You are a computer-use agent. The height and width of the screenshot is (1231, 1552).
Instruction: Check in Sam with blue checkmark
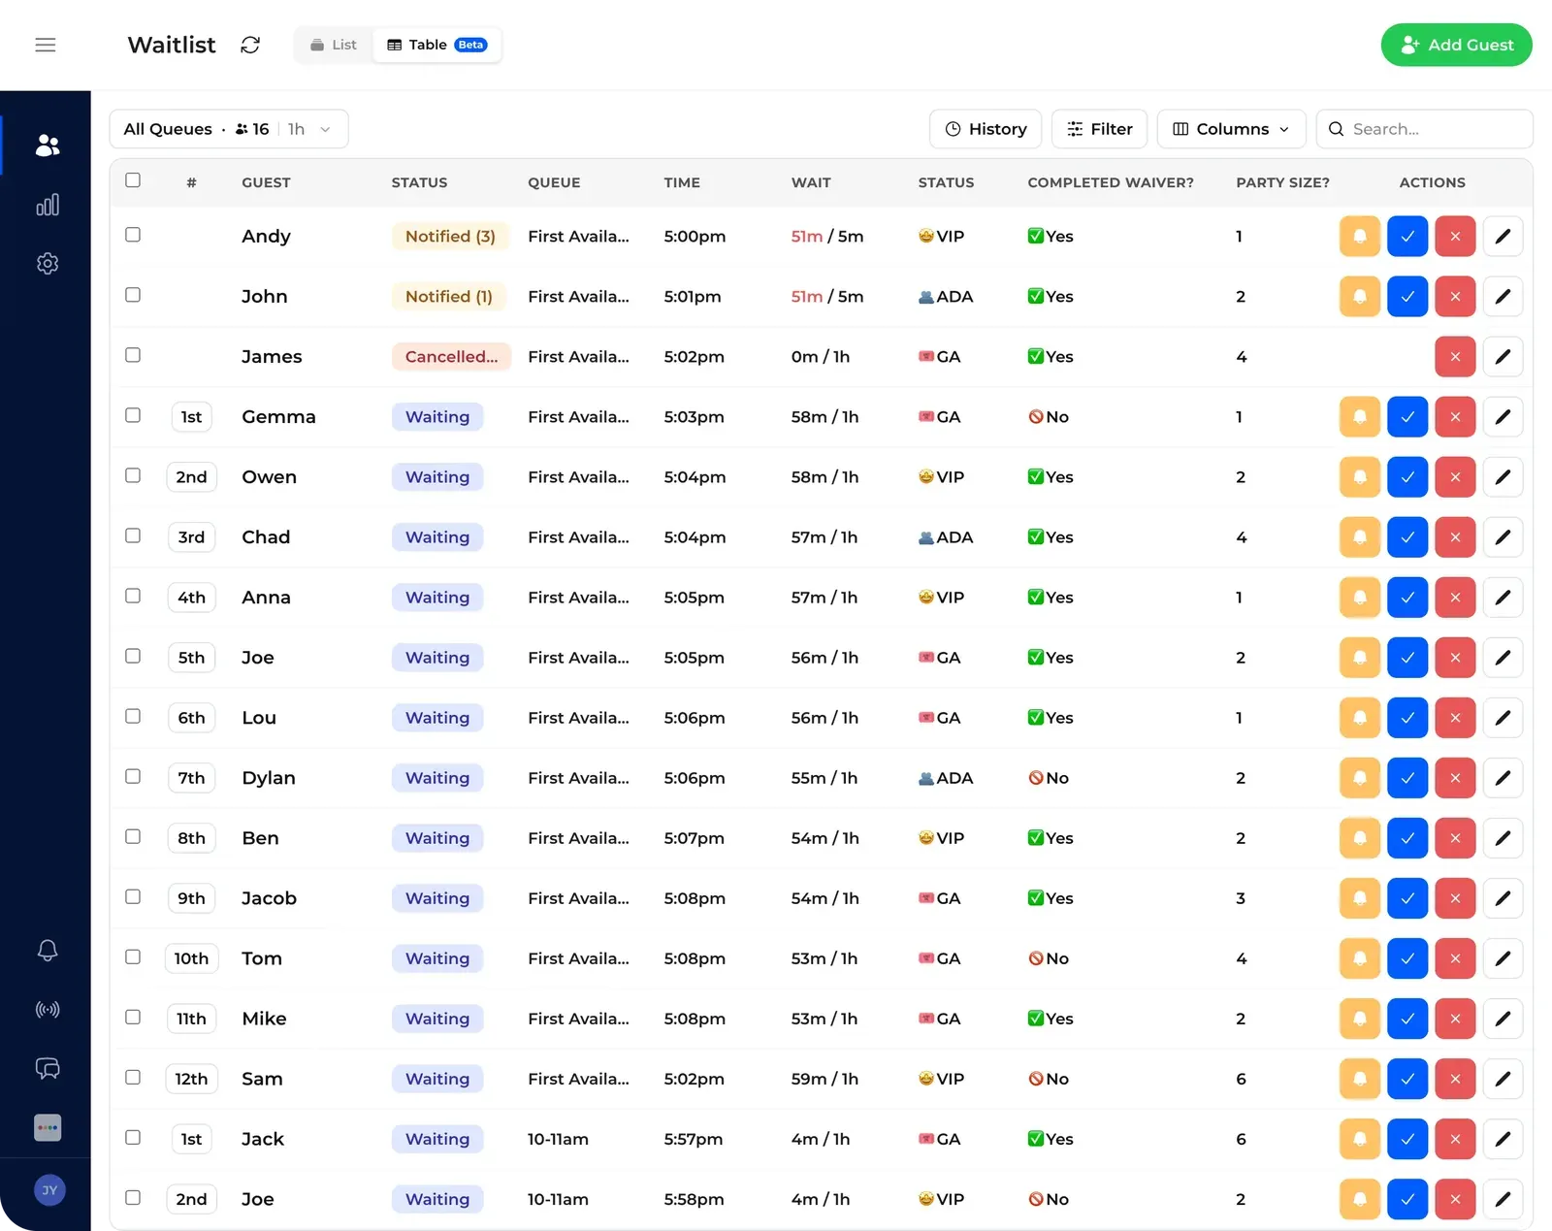[x=1407, y=1079]
